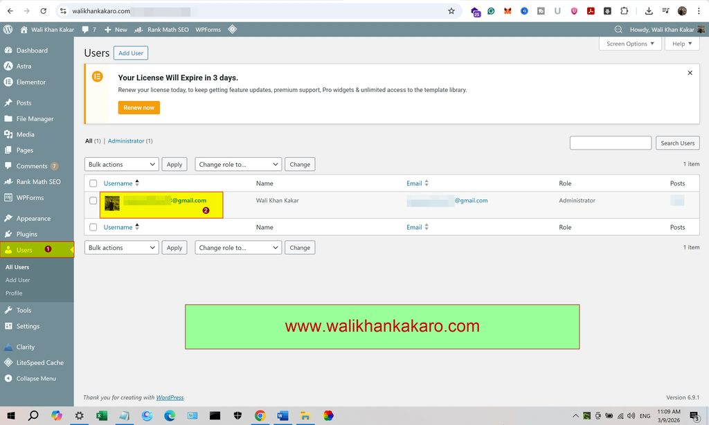Tick the checkbox for the Wali Khan Kakar user row
The image size is (709, 425).
(93, 200)
